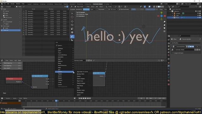202x114 pixels.
Task: Select the Plane object in outliner
Action: [x=177, y=17]
